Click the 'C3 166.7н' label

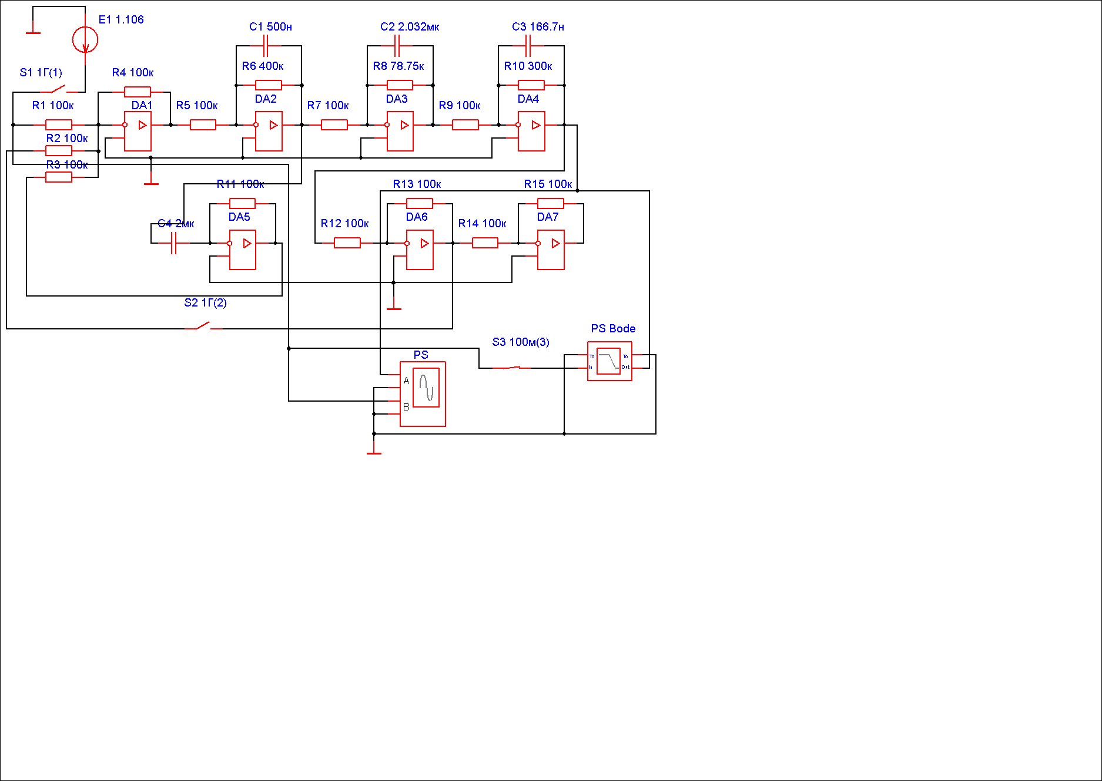538,26
